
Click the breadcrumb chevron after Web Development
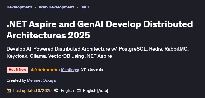pos(77,7)
